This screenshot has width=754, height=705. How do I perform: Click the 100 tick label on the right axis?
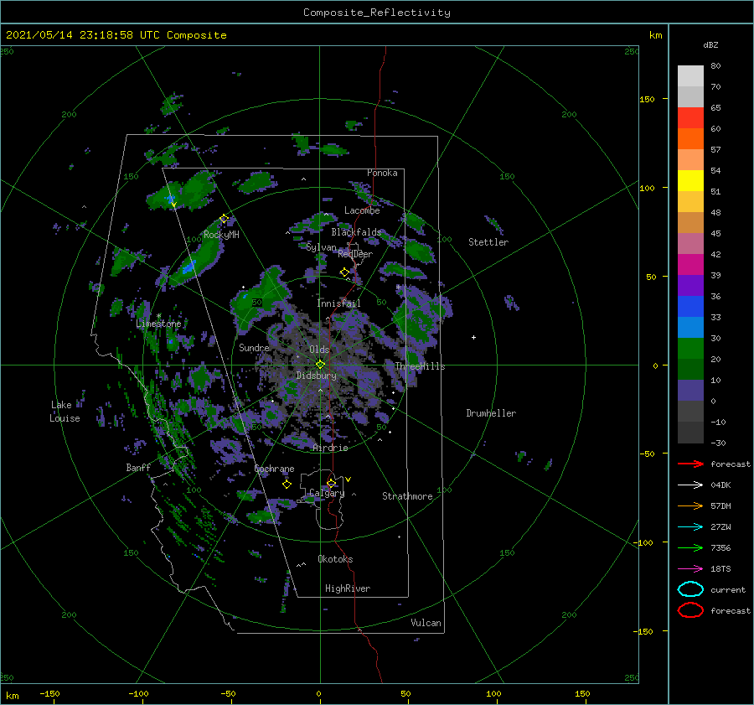[x=648, y=188]
